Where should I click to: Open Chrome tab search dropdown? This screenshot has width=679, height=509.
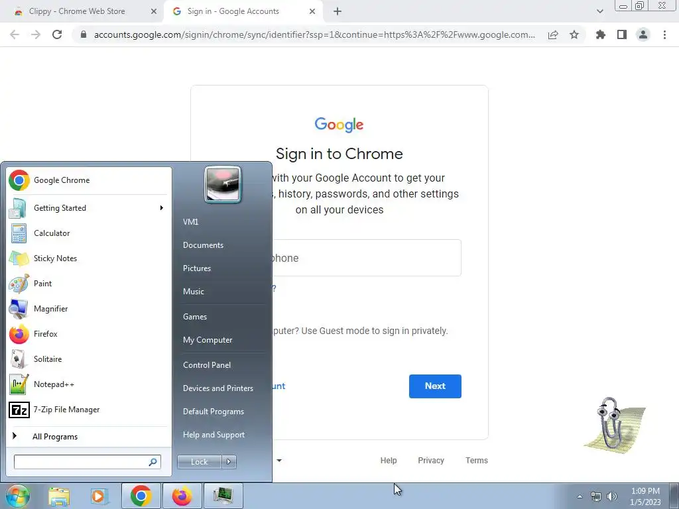pyautogui.click(x=599, y=11)
